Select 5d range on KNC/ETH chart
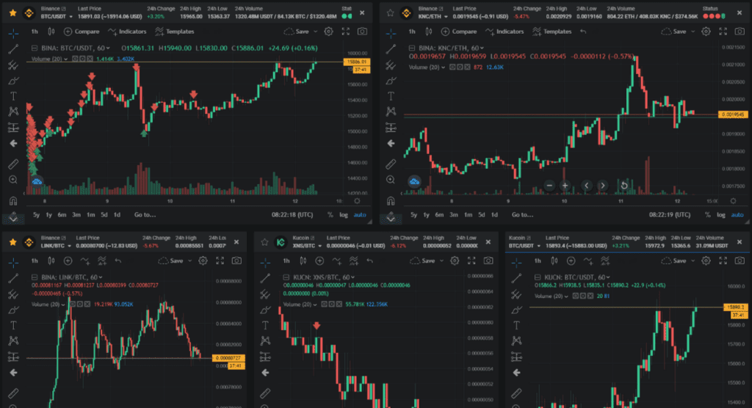Image resolution: width=752 pixels, height=408 pixels. [x=481, y=215]
